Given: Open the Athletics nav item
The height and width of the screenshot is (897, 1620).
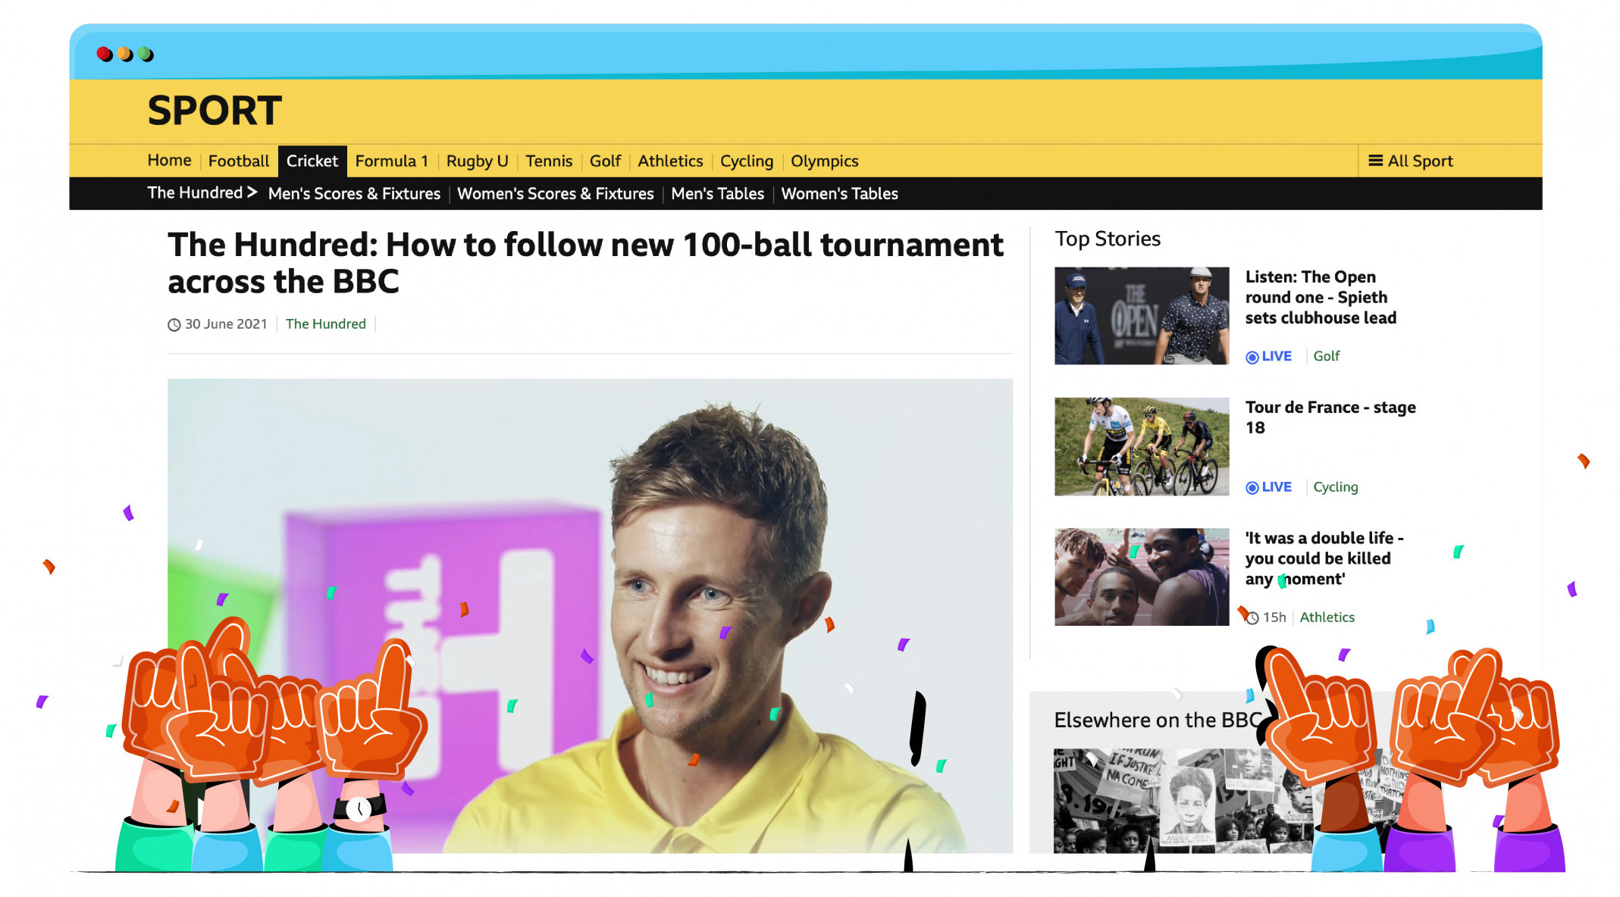Looking at the screenshot, I should (670, 161).
